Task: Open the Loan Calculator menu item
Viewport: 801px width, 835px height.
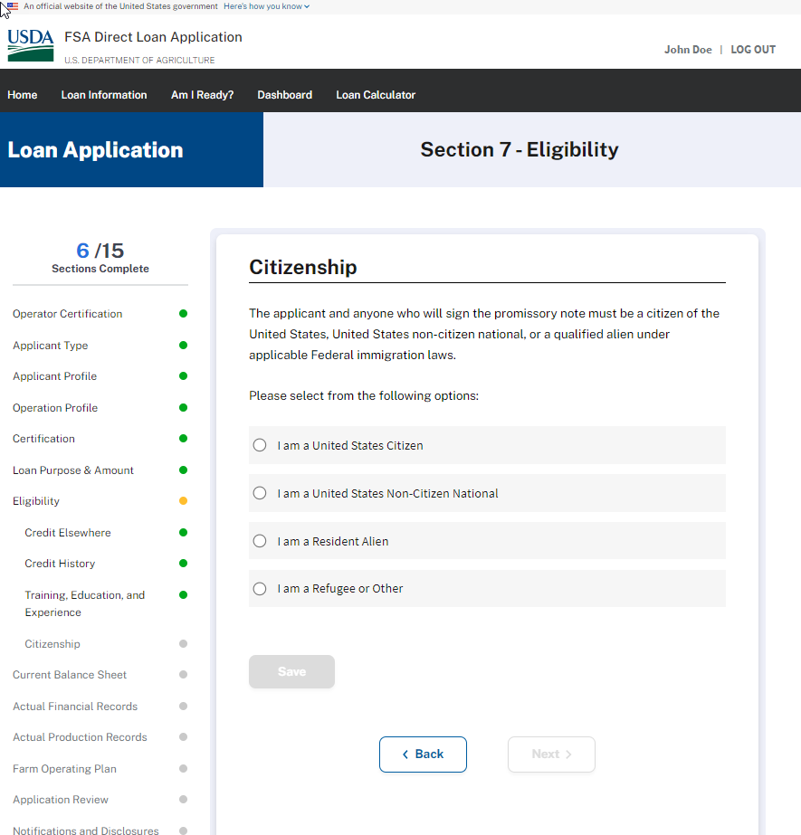Action: (376, 95)
